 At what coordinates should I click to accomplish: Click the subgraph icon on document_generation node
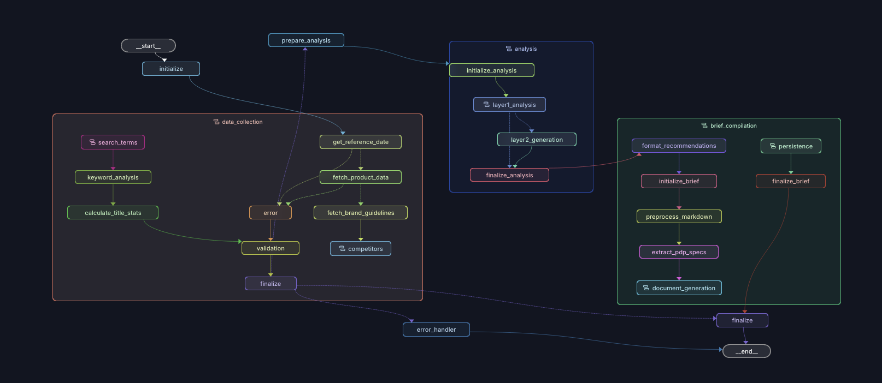(x=646, y=288)
